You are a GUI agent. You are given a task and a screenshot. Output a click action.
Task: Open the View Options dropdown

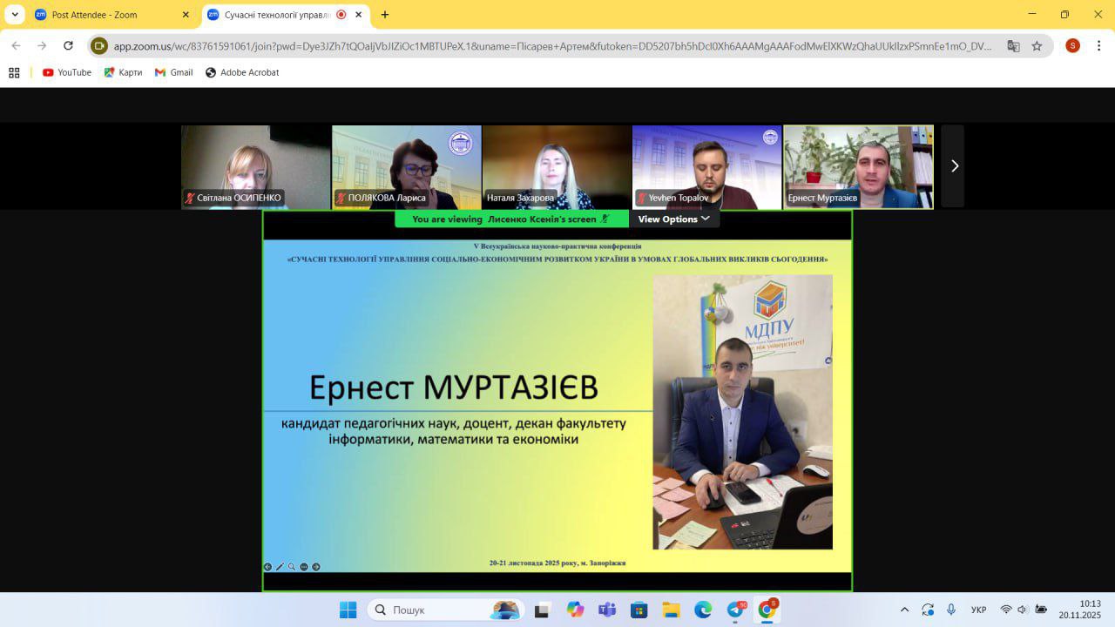(673, 219)
